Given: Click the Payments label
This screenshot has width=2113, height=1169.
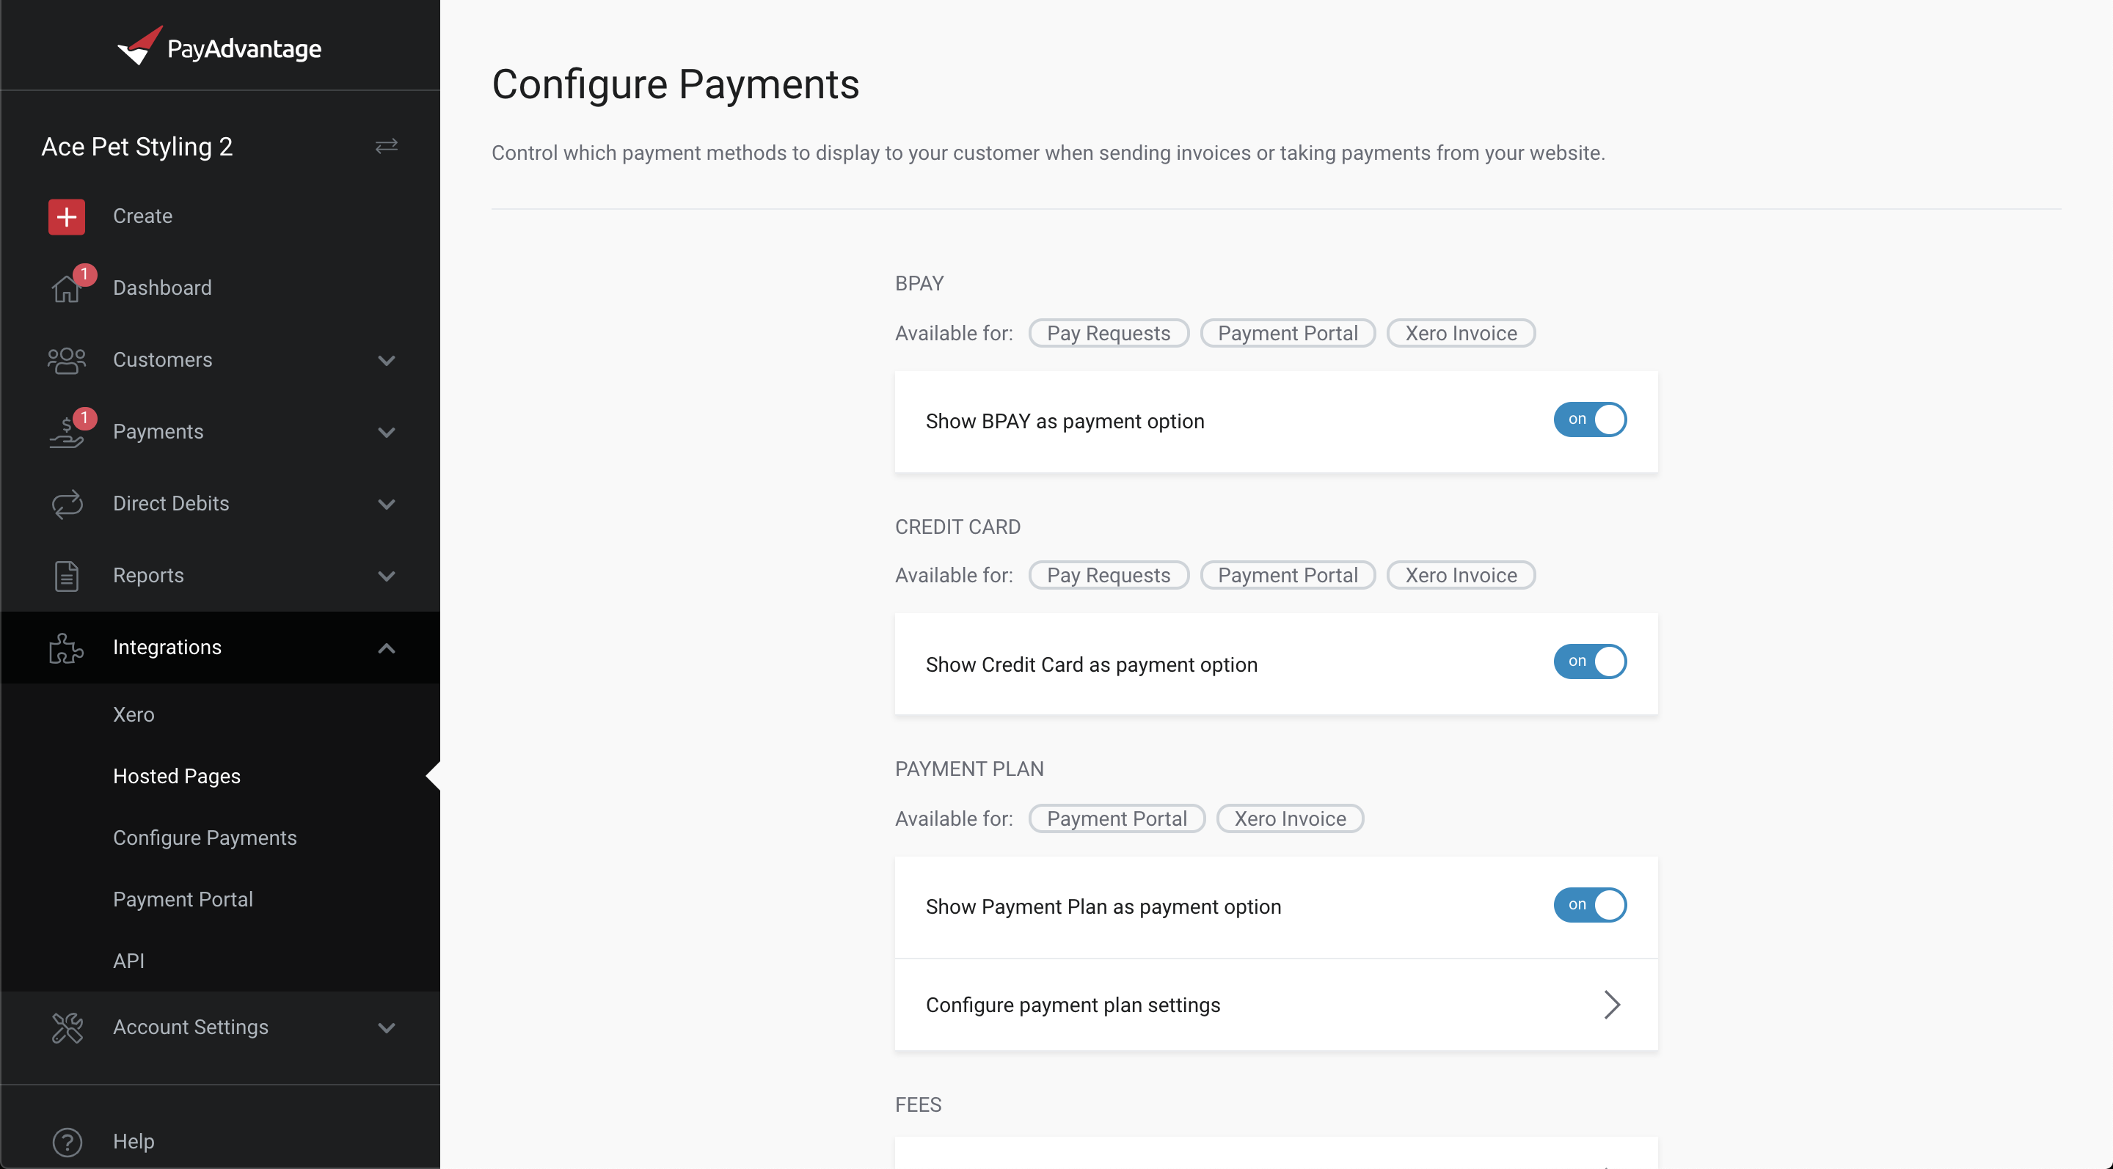Looking at the screenshot, I should (x=158, y=431).
